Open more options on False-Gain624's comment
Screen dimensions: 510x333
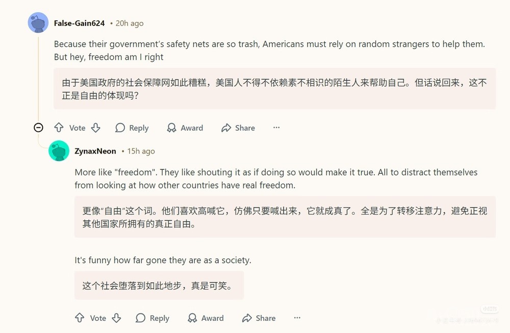point(276,128)
